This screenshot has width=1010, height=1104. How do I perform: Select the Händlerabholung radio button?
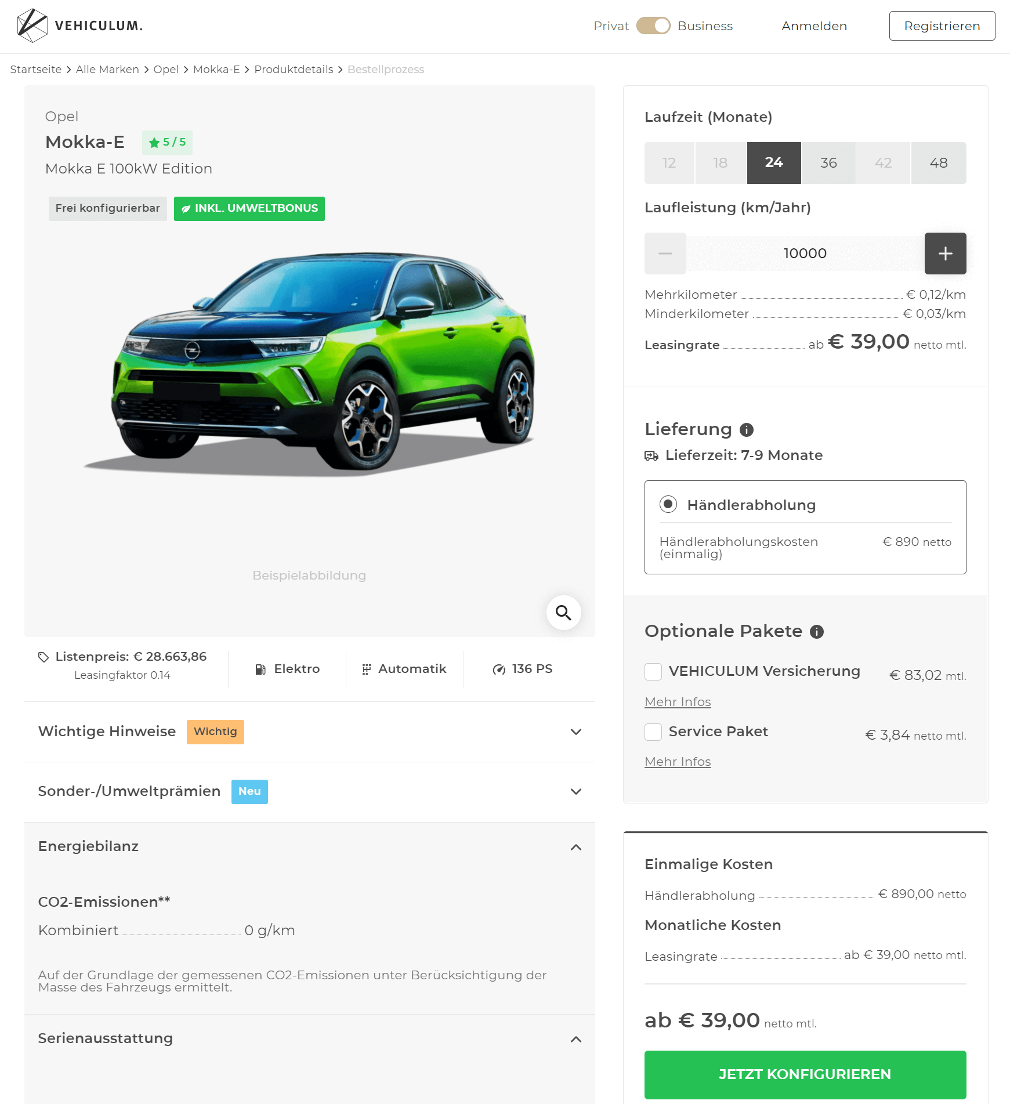tap(668, 504)
